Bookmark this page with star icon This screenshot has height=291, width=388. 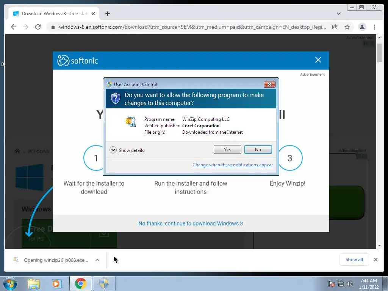[x=347, y=27]
